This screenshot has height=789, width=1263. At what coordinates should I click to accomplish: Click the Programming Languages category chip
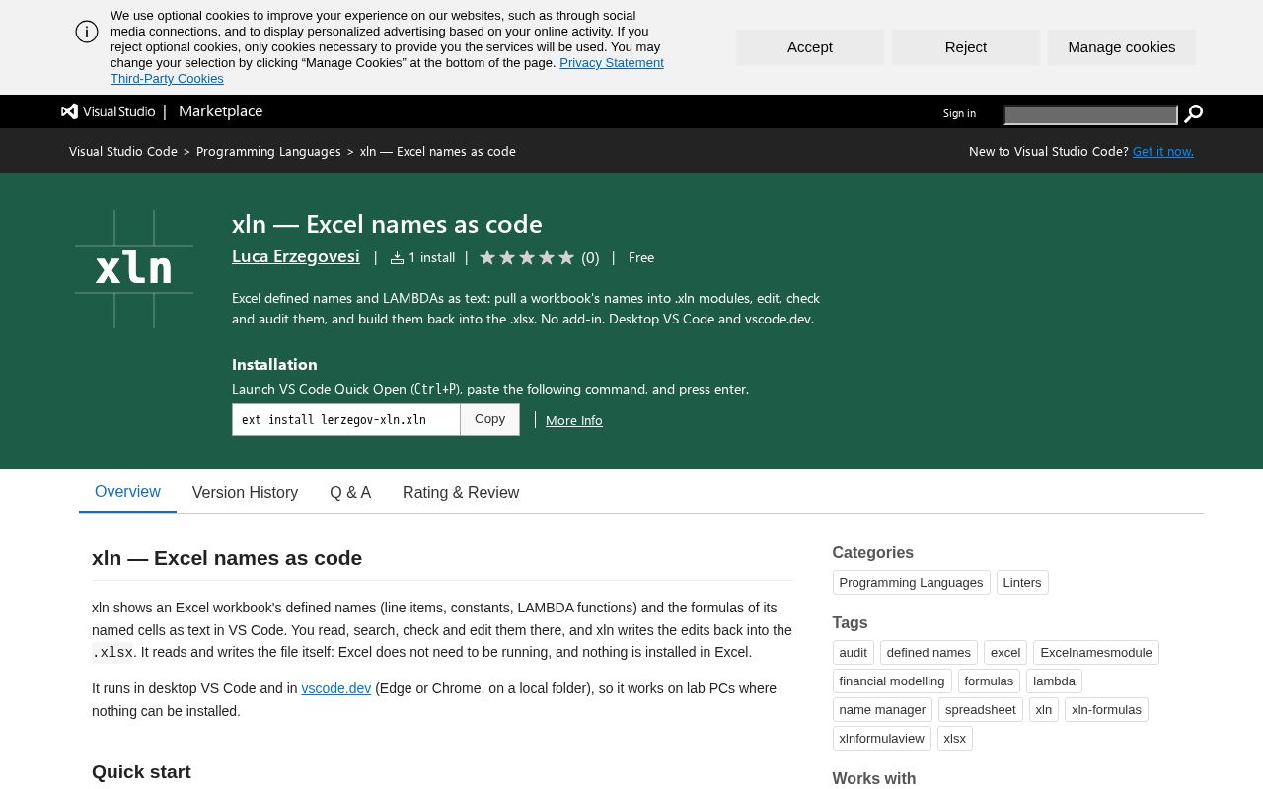(911, 583)
